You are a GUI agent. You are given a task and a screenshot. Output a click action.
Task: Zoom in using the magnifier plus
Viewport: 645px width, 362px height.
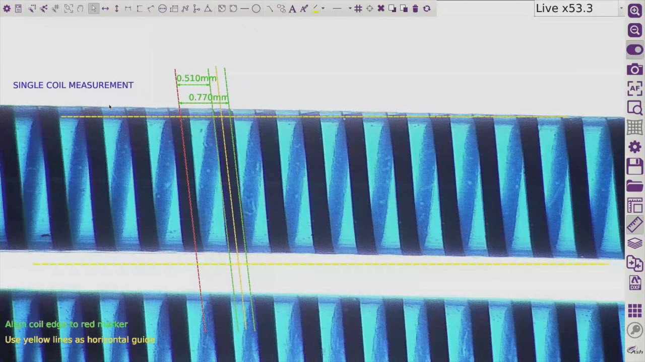pos(634,11)
